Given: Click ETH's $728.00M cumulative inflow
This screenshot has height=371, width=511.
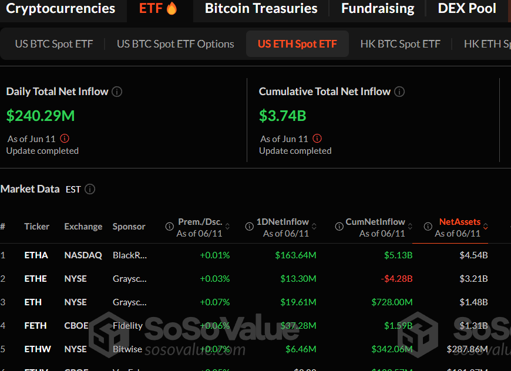Looking at the screenshot, I should point(392,302).
